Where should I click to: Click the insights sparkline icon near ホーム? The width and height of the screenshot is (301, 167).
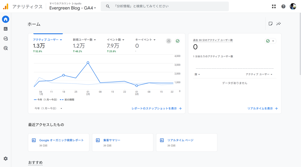(279, 24)
